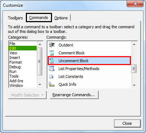Select the Comment Block command text
146x133 pixels.
71,53
